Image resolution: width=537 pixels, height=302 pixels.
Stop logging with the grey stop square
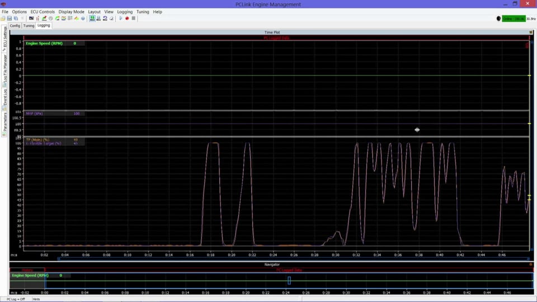tap(134, 18)
